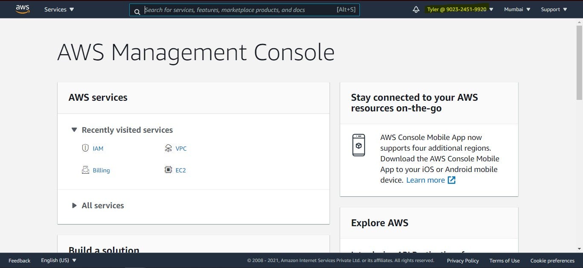This screenshot has height=268, width=583.
Task: Open the VPC service link
Action: (x=181, y=149)
